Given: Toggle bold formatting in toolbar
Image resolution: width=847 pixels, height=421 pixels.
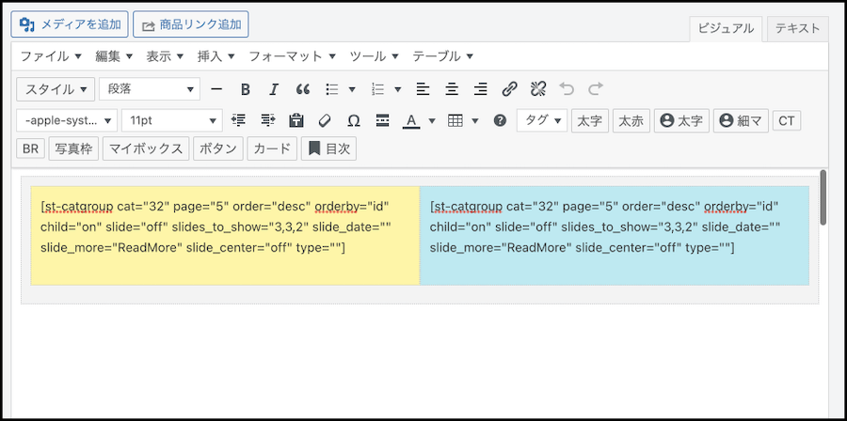Looking at the screenshot, I should pyautogui.click(x=246, y=89).
